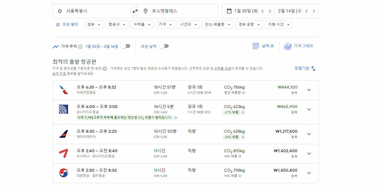
Task: Open the 경유 stops filter menu
Action: pos(94,24)
